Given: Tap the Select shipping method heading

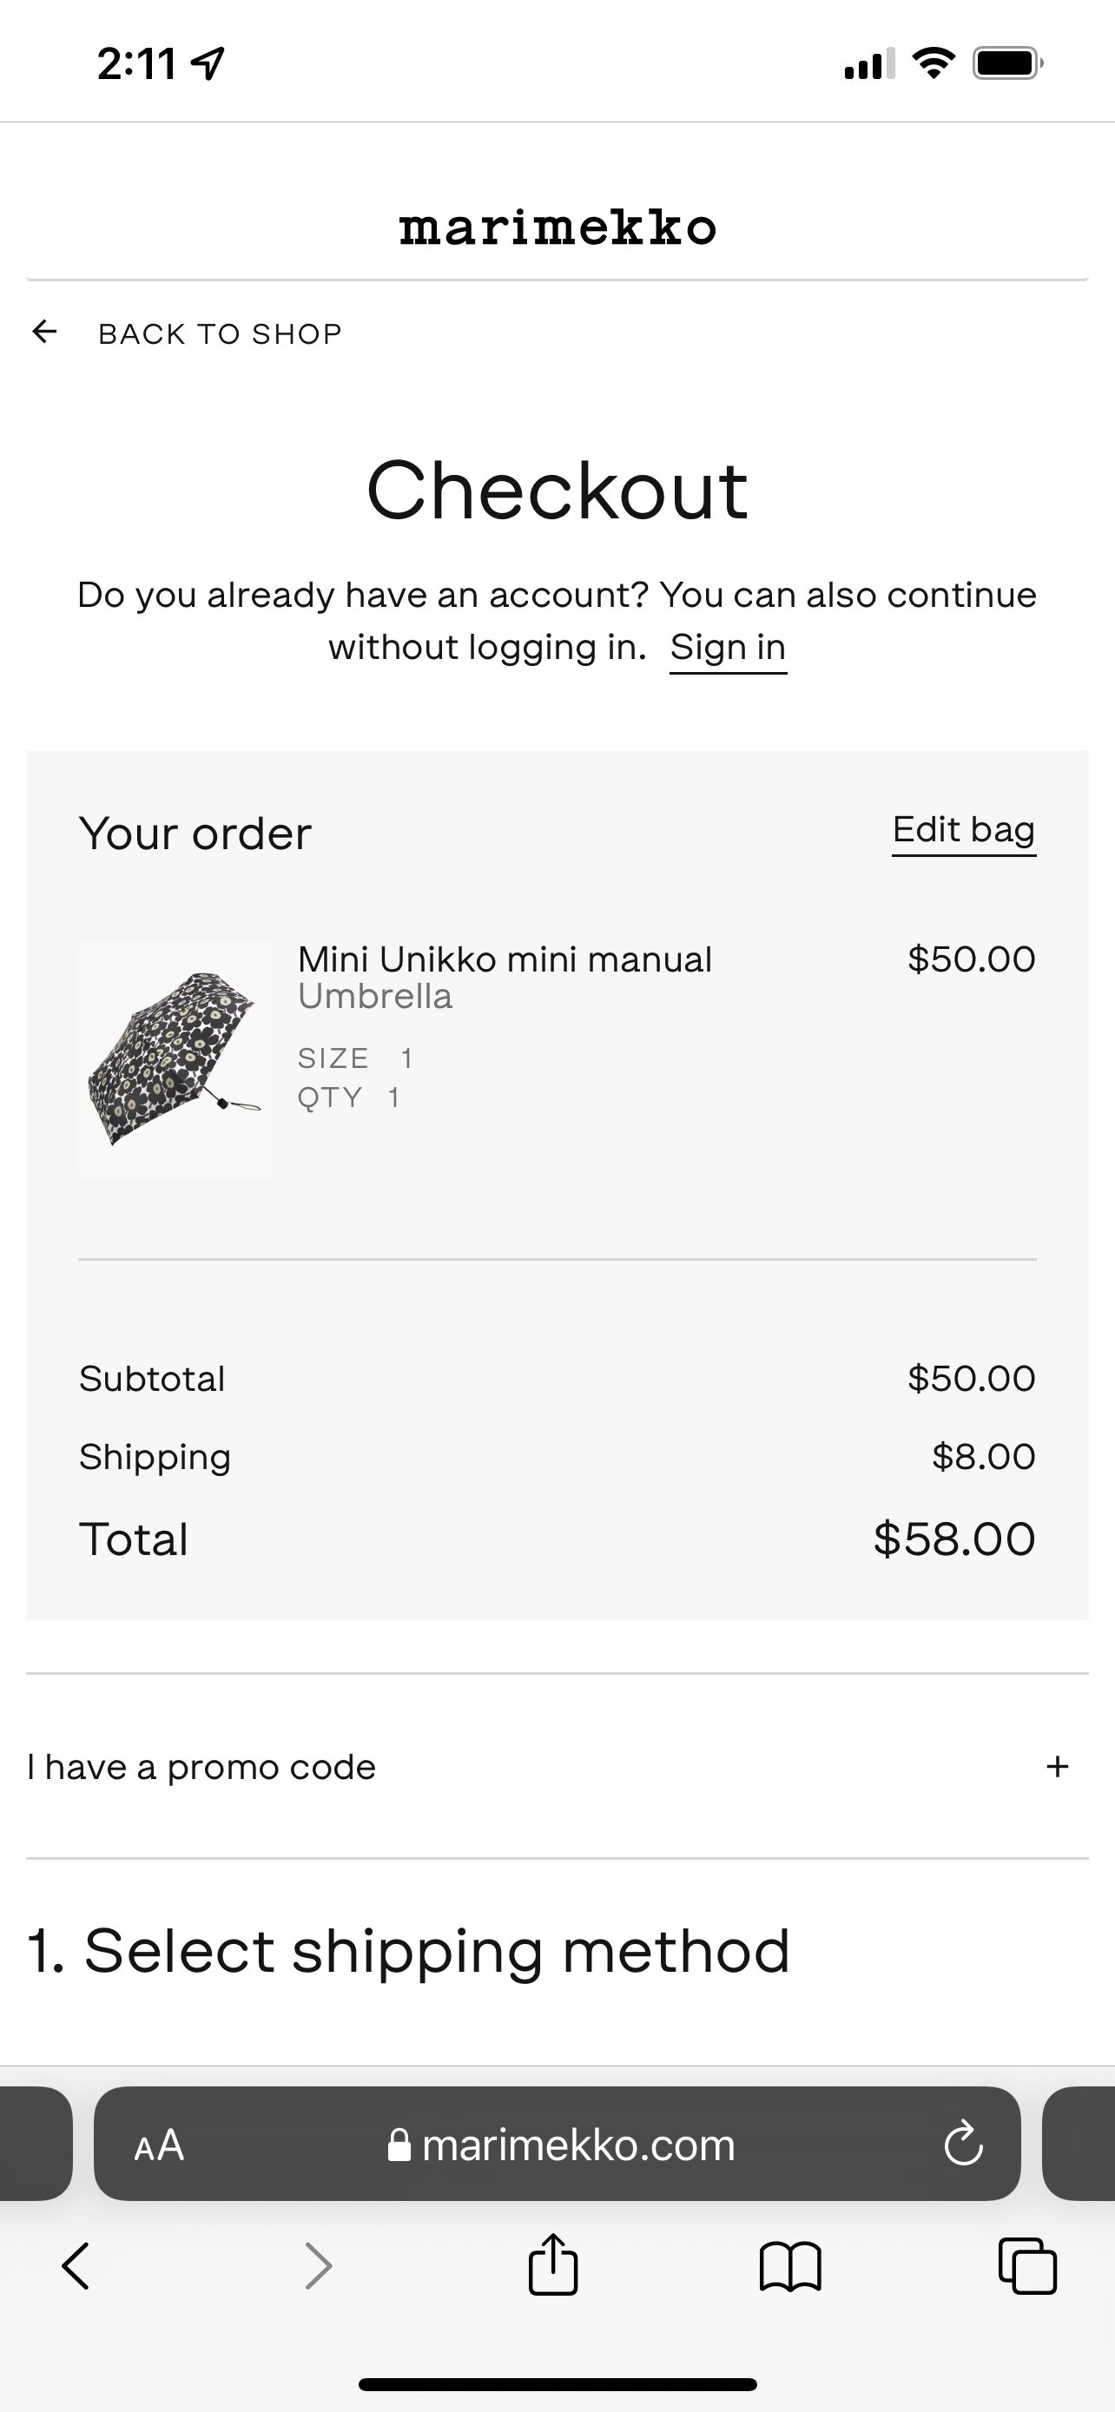Looking at the screenshot, I should (x=409, y=1952).
